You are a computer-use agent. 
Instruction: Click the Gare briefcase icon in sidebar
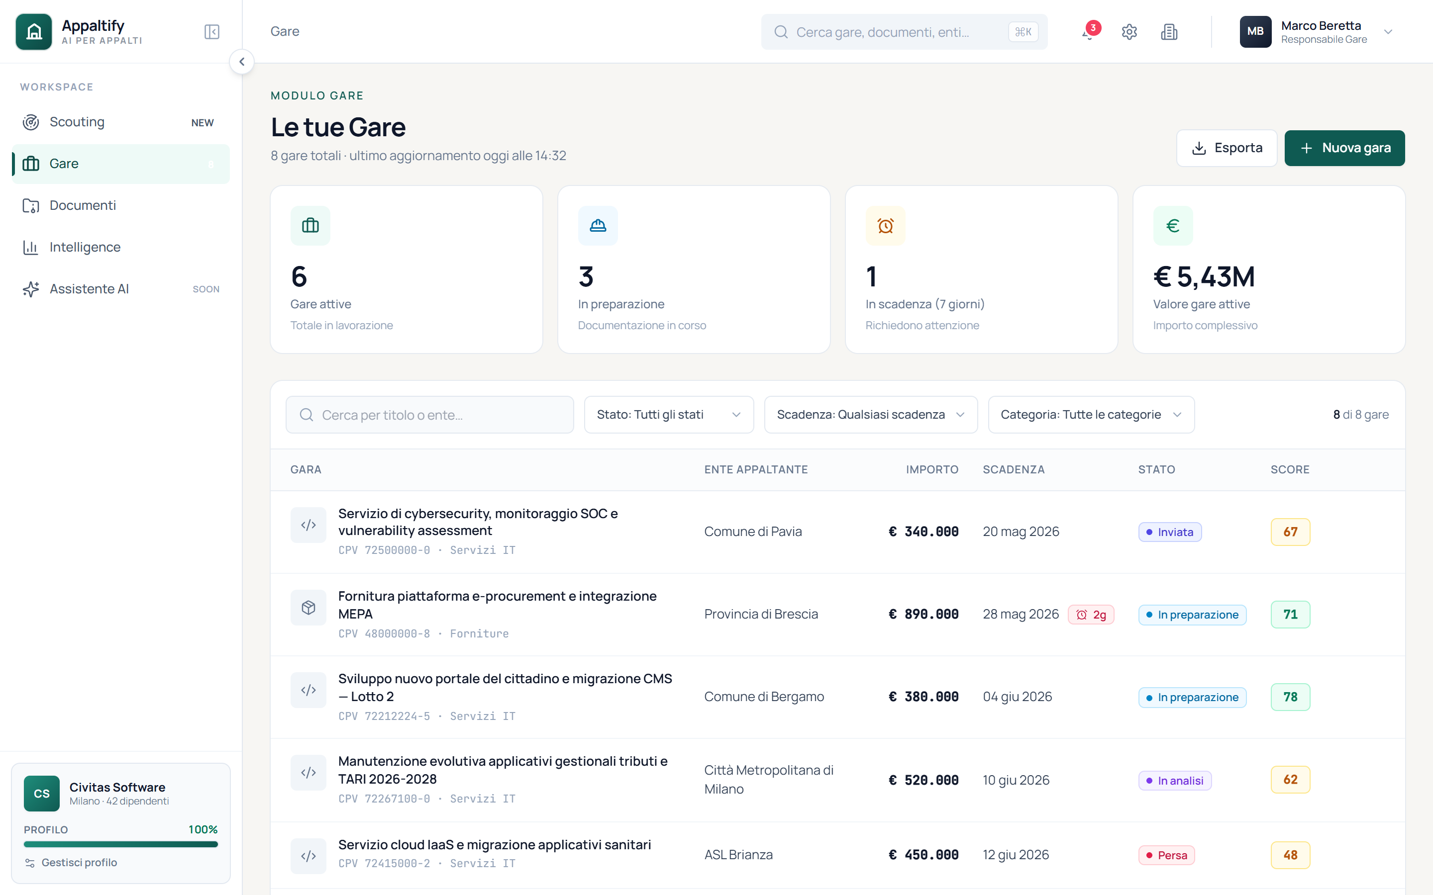pos(31,164)
